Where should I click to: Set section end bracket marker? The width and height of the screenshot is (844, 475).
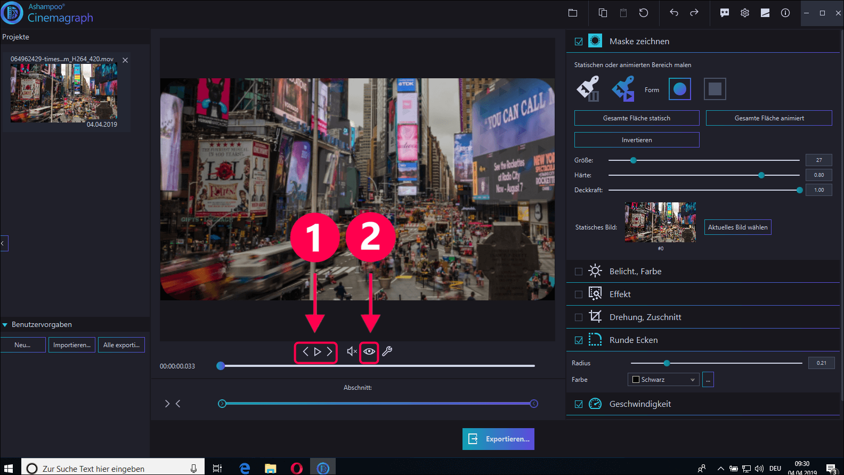coord(178,404)
